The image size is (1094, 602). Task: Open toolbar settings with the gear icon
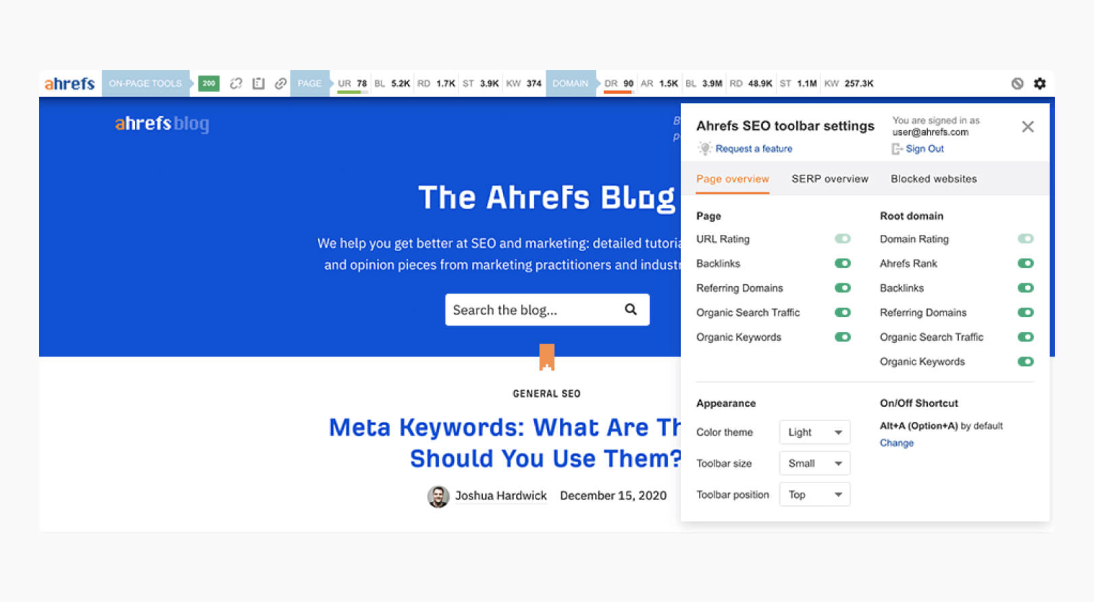click(1040, 84)
